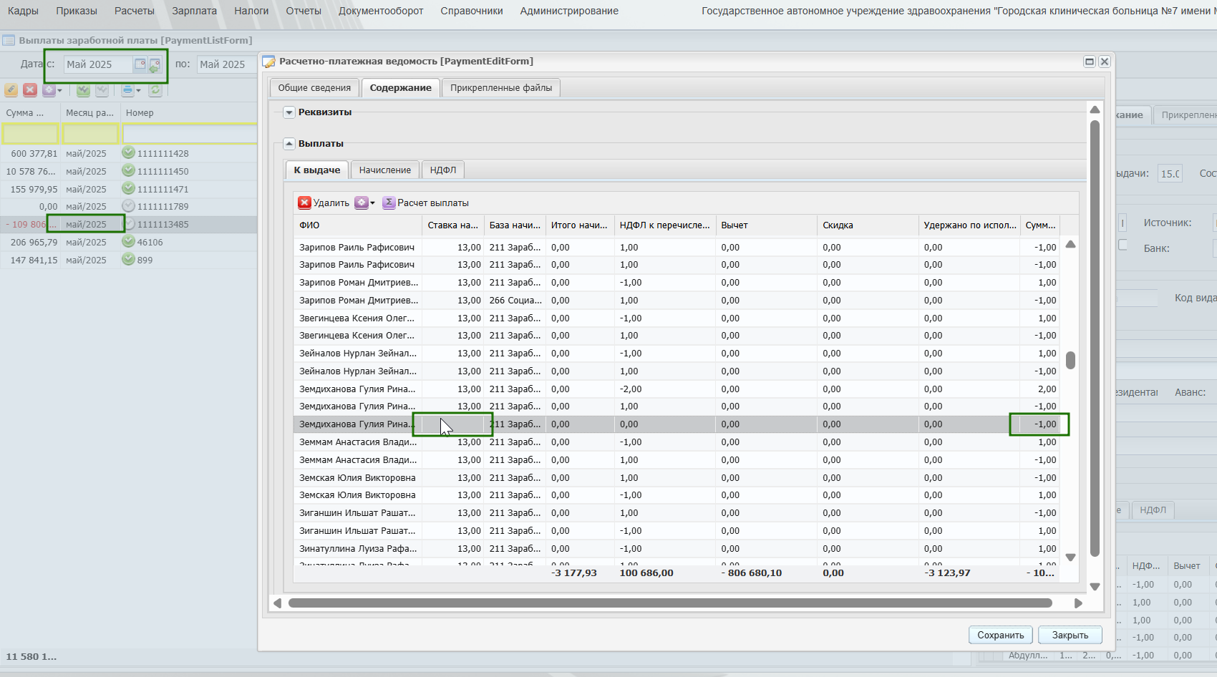Select the К выдаче sub-tab
This screenshot has width=1217, height=677.
(x=316, y=170)
